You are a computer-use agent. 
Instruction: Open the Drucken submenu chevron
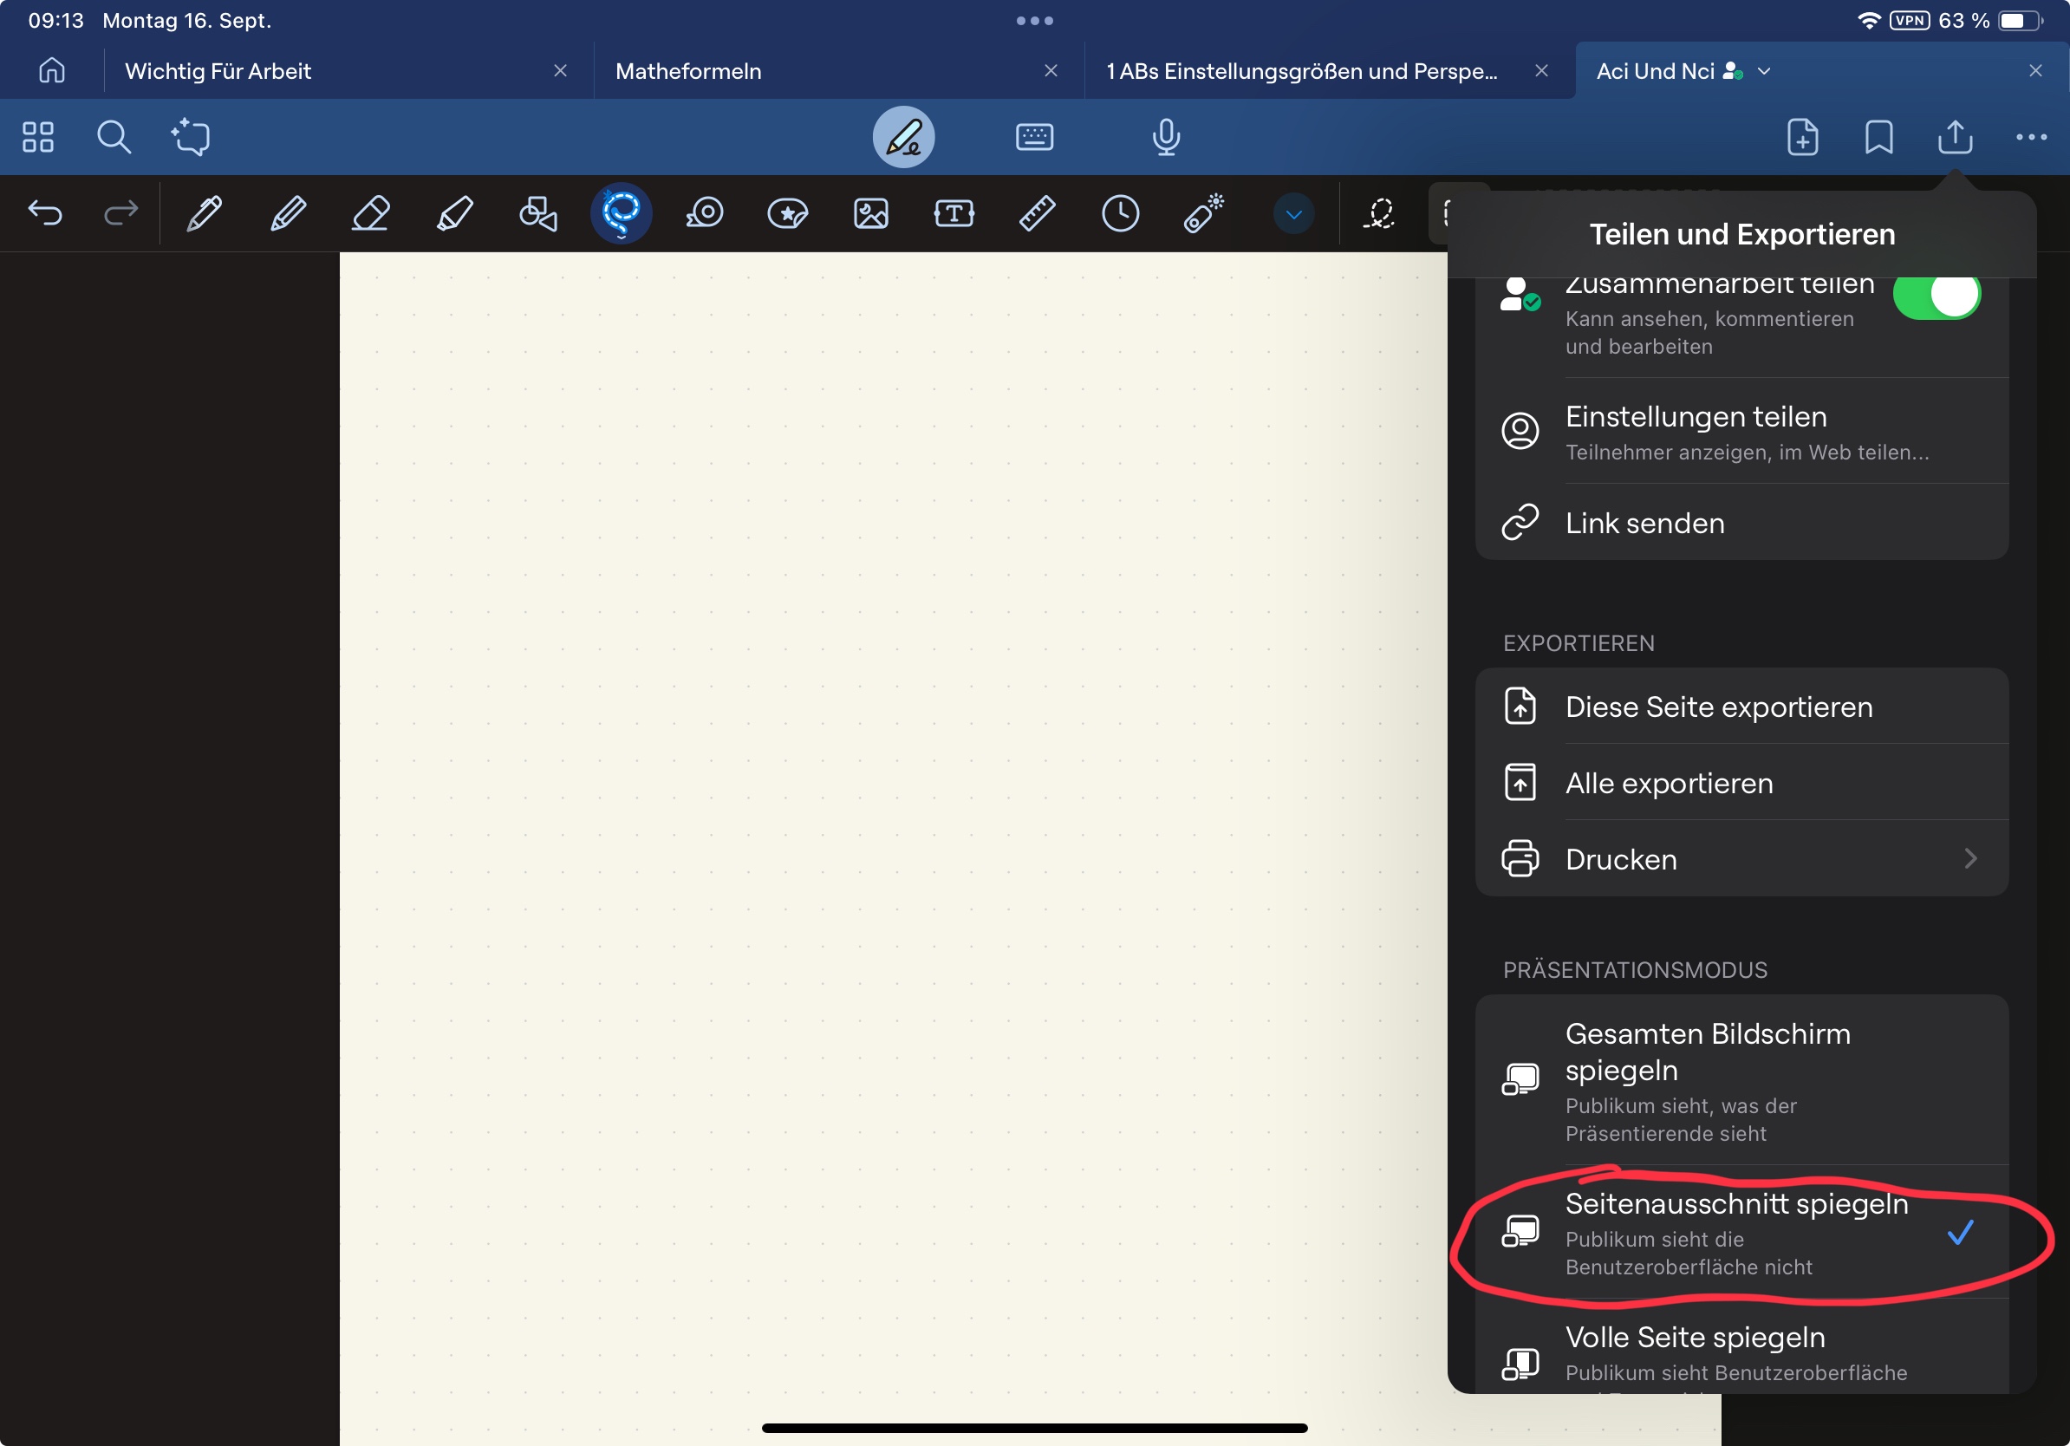tap(1970, 858)
